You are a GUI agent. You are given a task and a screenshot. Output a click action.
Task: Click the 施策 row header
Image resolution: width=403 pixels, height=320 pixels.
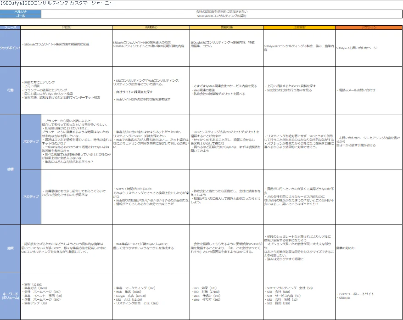11,248
